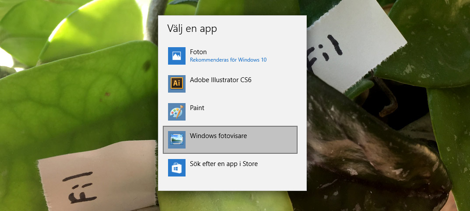This screenshot has width=470, height=211.
Task: Click the Windows fotovisare picture icon
Action: click(x=176, y=139)
